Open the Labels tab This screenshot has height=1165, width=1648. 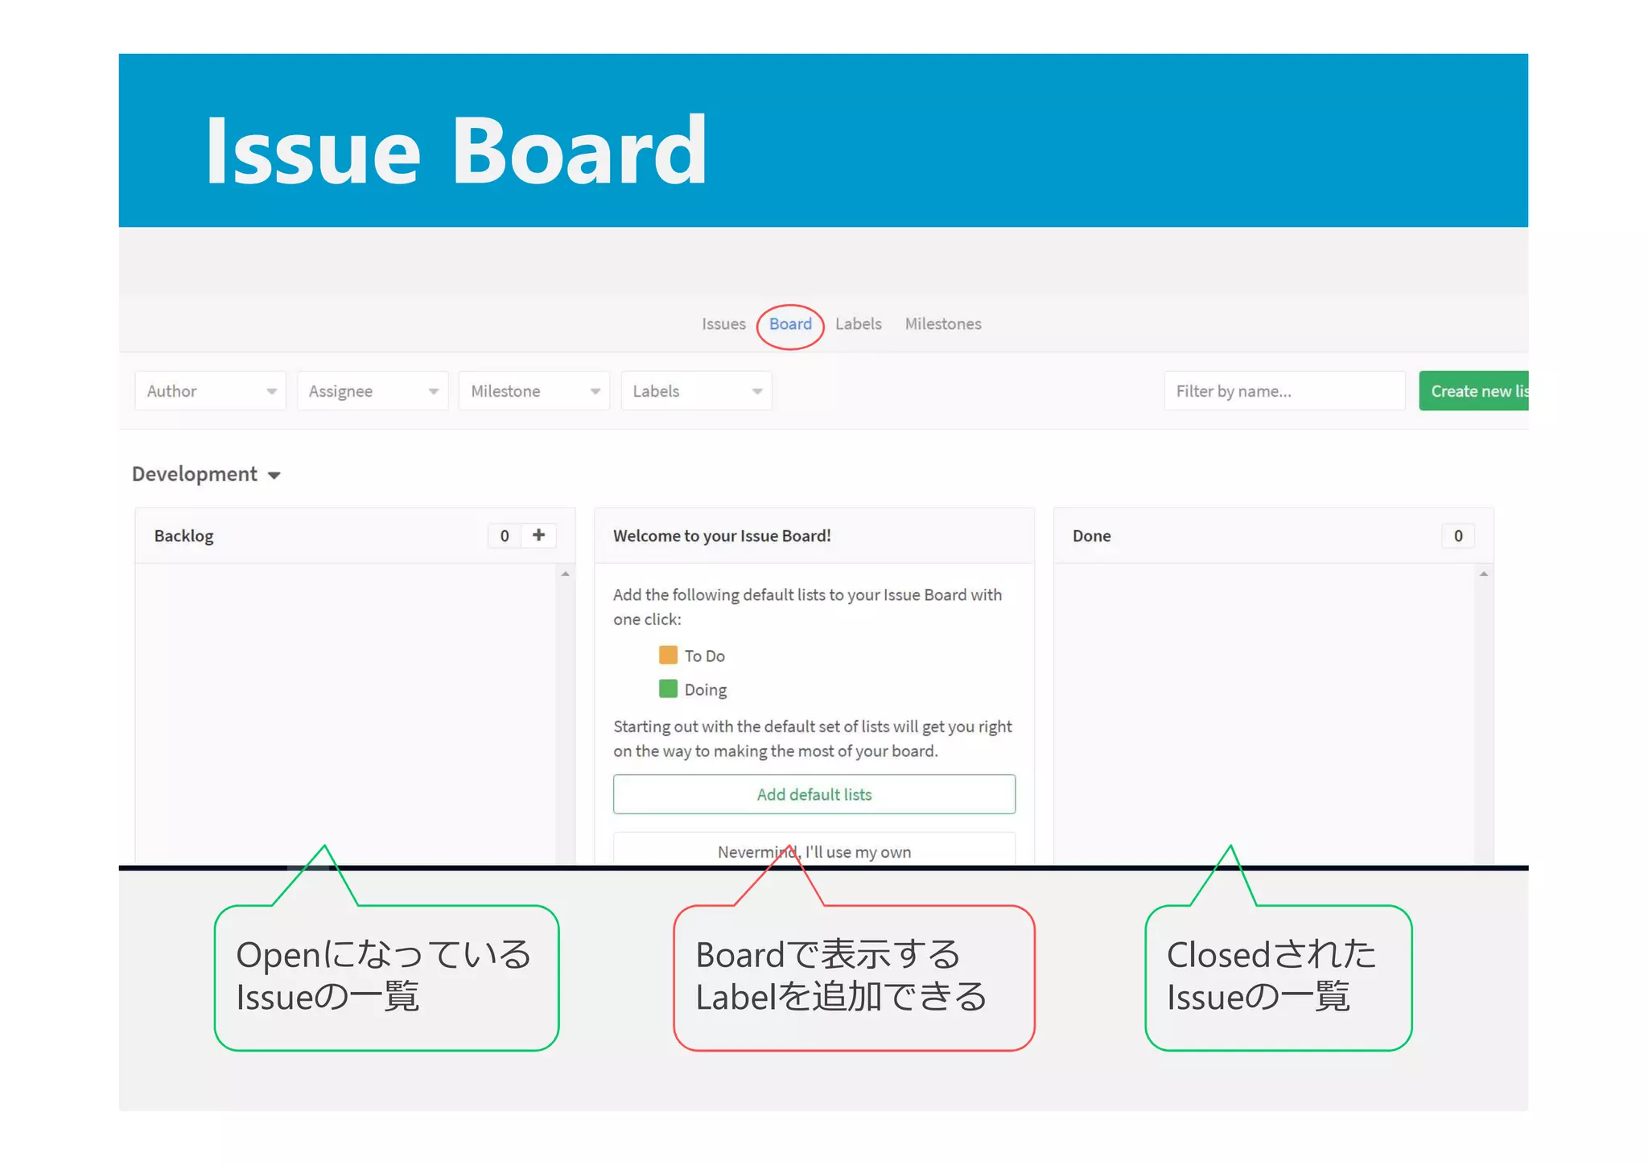858,324
